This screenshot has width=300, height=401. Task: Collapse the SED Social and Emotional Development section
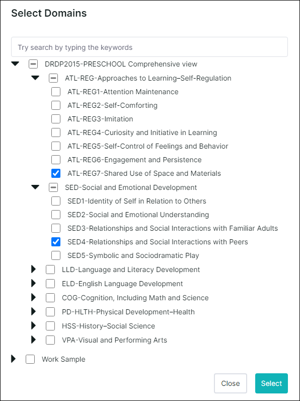[x=35, y=187]
